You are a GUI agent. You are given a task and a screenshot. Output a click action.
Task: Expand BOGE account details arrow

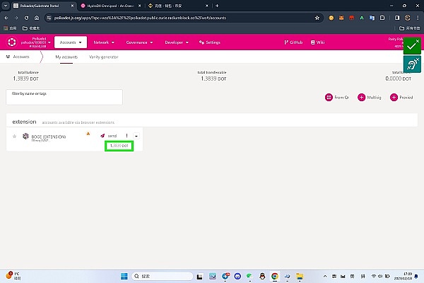pyautogui.click(x=136, y=136)
